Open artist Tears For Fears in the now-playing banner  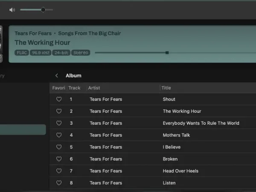coord(33,33)
